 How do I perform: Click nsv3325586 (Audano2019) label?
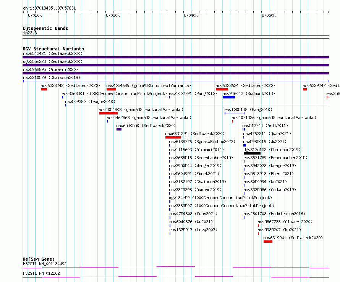[x=270, y=190]
